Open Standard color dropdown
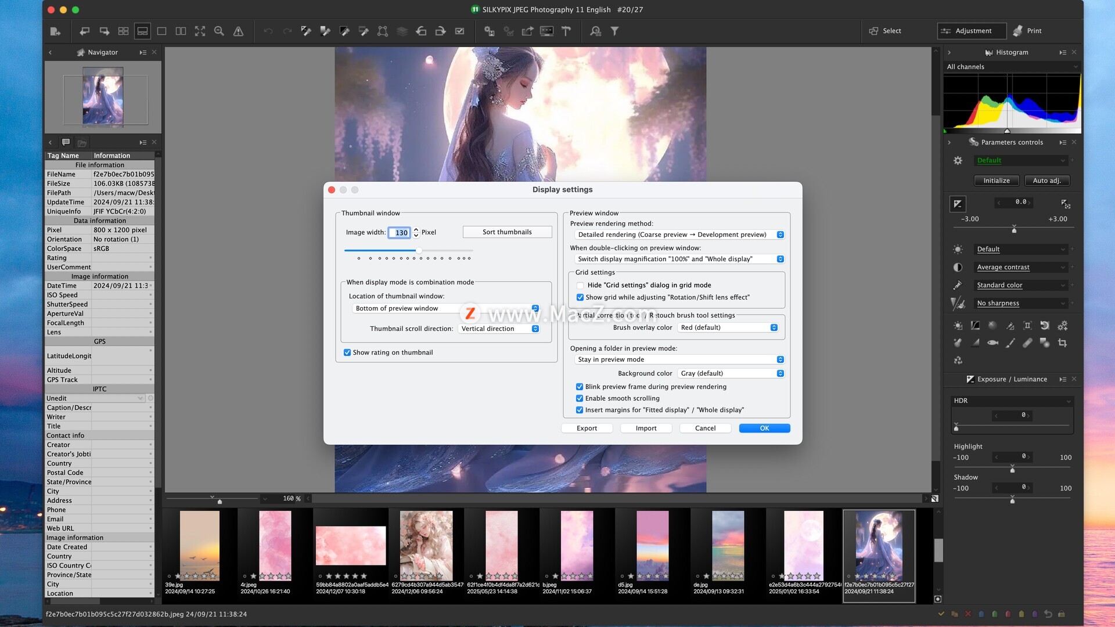Viewport: 1115px width, 627px height. [1022, 285]
